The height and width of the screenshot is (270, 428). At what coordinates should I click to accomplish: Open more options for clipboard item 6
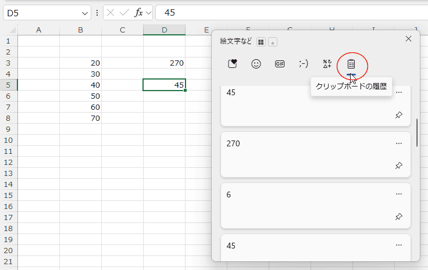tap(398, 194)
